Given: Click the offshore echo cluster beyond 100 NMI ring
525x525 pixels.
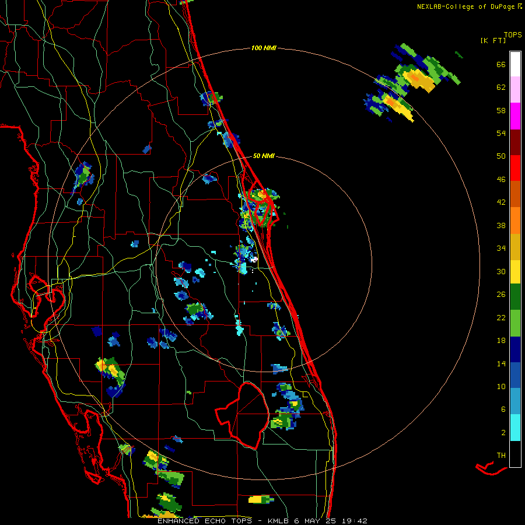Looking at the screenshot, I should [412, 83].
